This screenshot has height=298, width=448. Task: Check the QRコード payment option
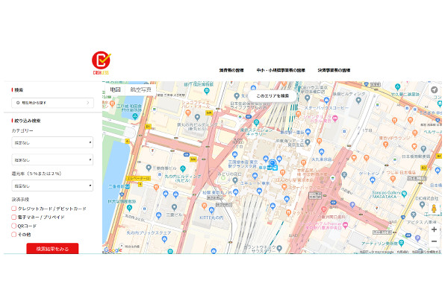click(x=13, y=226)
